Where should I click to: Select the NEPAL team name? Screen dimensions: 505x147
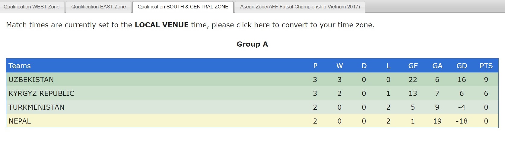pyautogui.click(x=20, y=121)
